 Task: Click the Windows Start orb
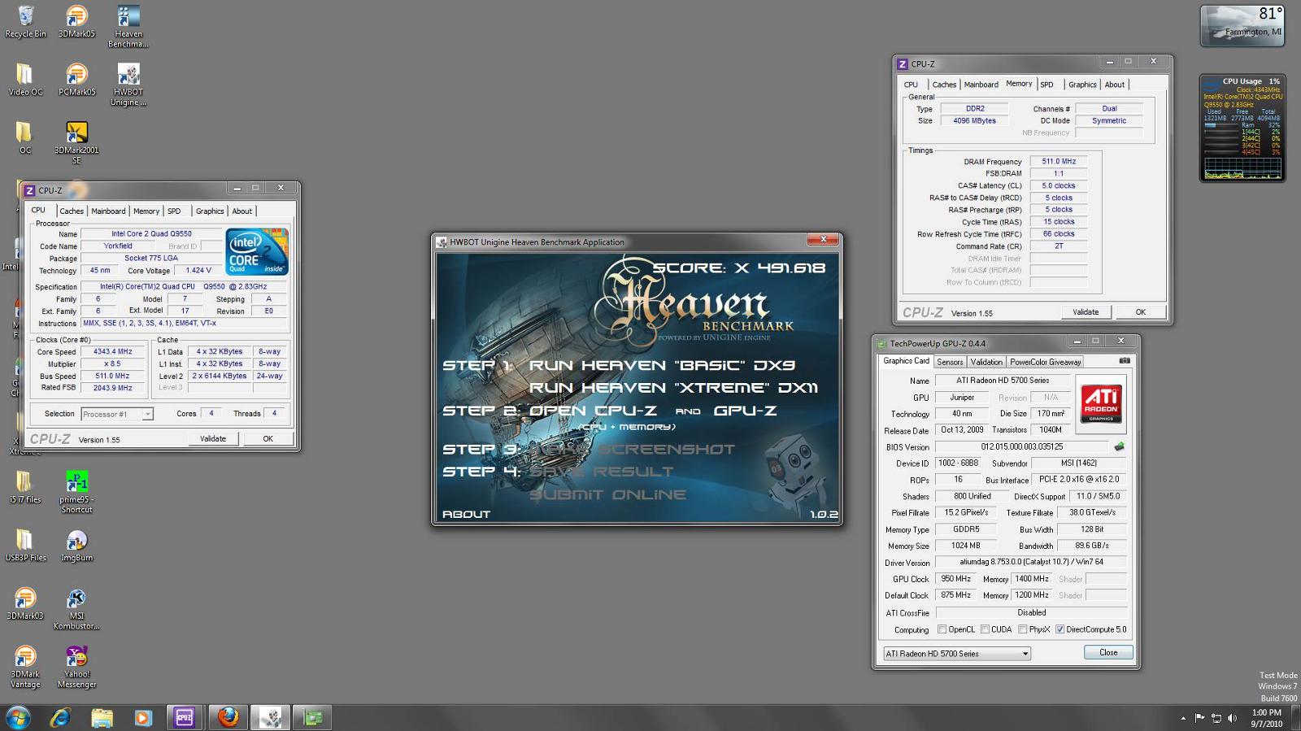(18, 717)
